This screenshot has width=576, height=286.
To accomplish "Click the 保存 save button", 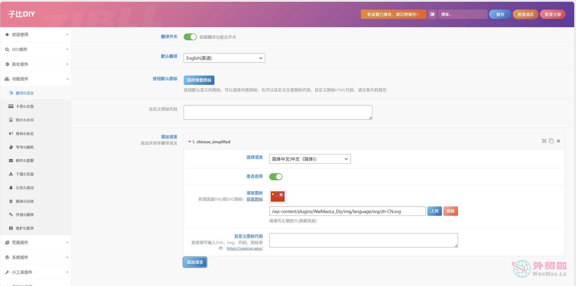I will coord(500,14).
